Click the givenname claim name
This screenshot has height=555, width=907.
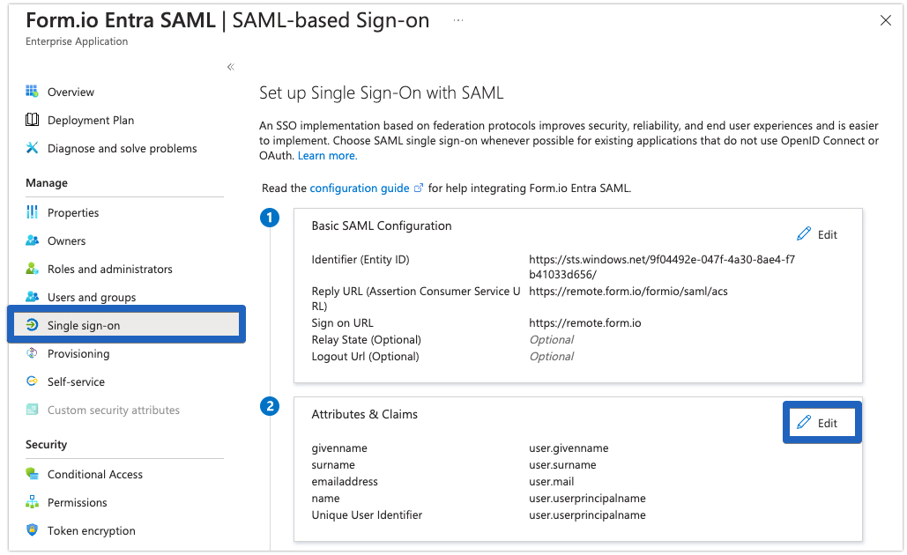(339, 448)
